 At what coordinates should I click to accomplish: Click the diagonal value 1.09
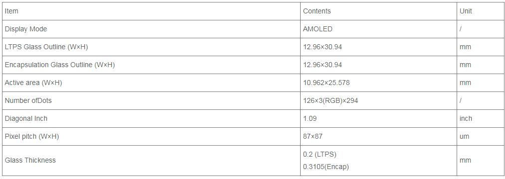point(310,118)
